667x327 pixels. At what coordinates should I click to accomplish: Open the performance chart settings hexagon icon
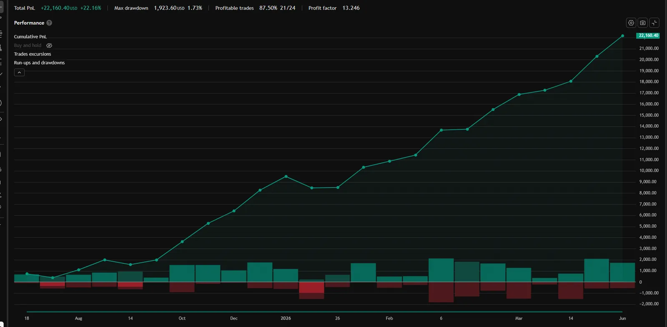pos(631,23)
